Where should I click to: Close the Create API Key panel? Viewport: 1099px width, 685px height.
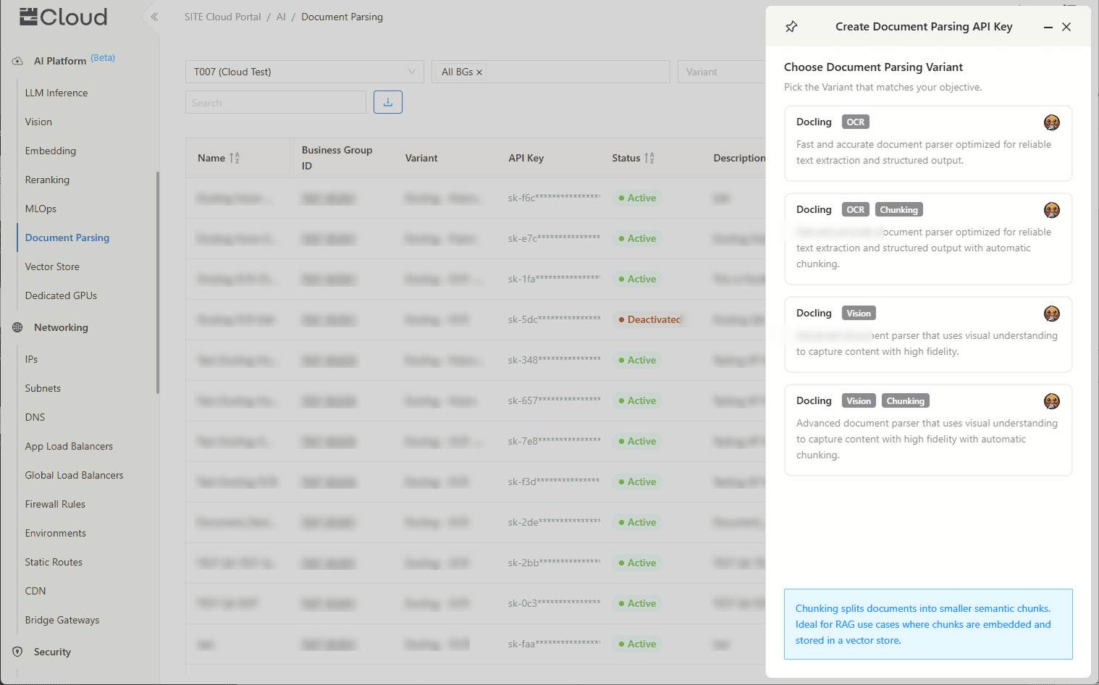coord(1066,27)
